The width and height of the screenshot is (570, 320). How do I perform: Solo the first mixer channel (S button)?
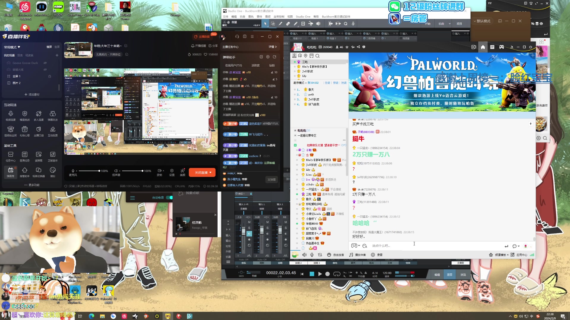[249, 228]
